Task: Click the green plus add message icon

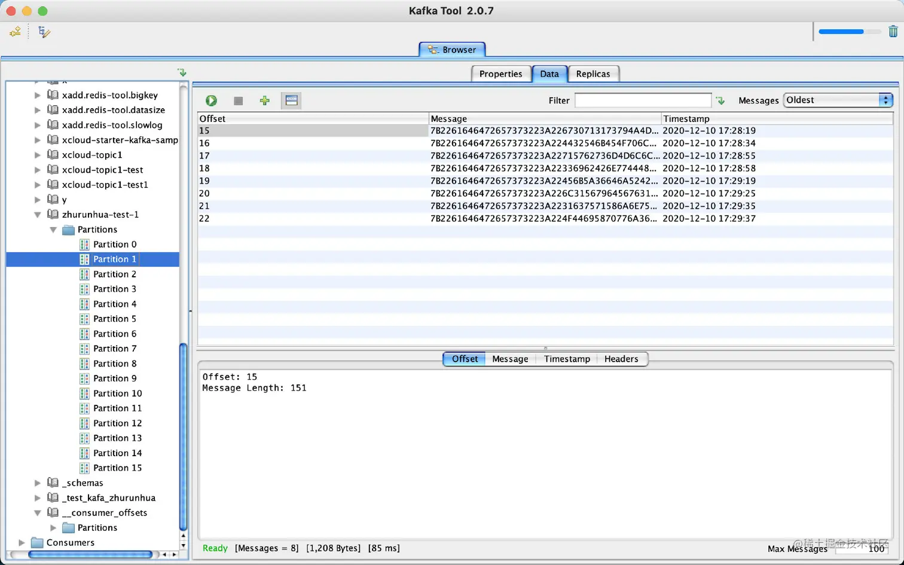Action: click(264, 100)
